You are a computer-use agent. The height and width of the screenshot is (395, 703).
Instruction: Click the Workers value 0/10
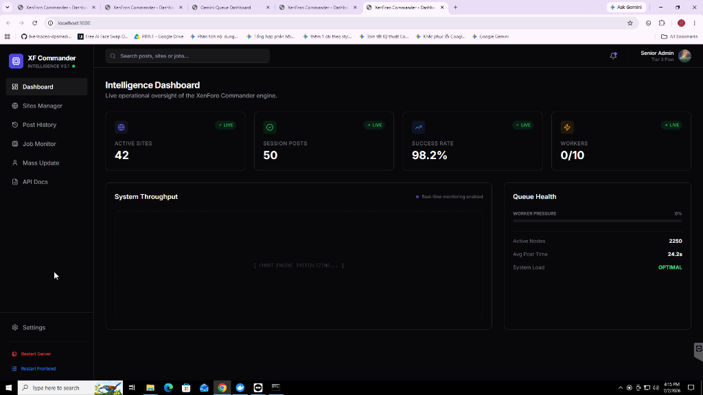tap(573, 156)
